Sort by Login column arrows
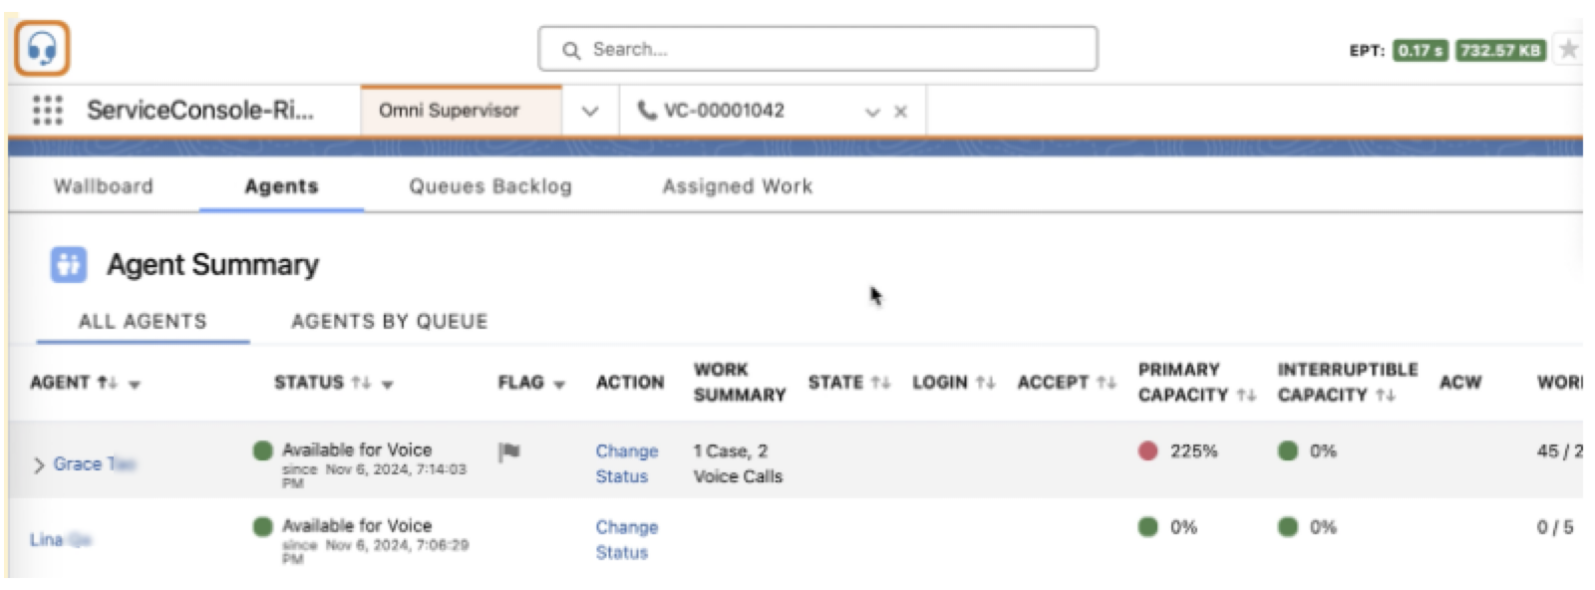The width and height of the screenshot is (1595, 590). (x=985, y=383)
